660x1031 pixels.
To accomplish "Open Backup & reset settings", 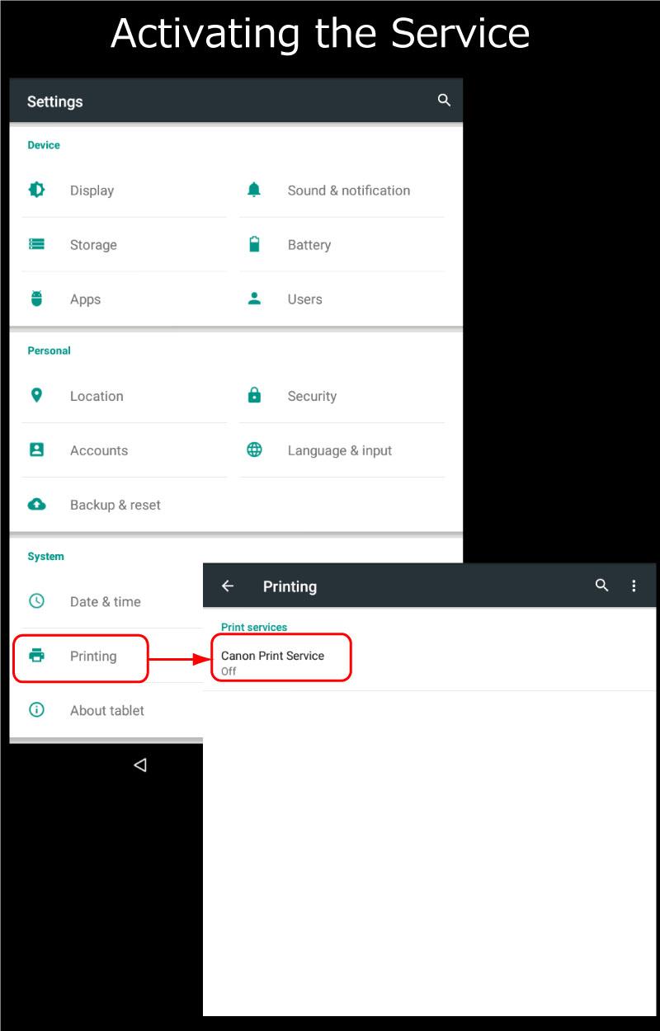I will pyautogui.click(x=115, y=505).
